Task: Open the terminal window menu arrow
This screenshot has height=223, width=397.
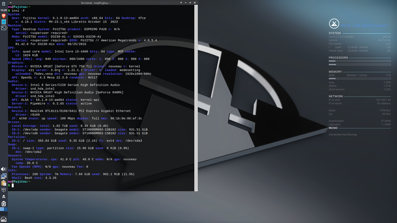Action: point(10,3)
